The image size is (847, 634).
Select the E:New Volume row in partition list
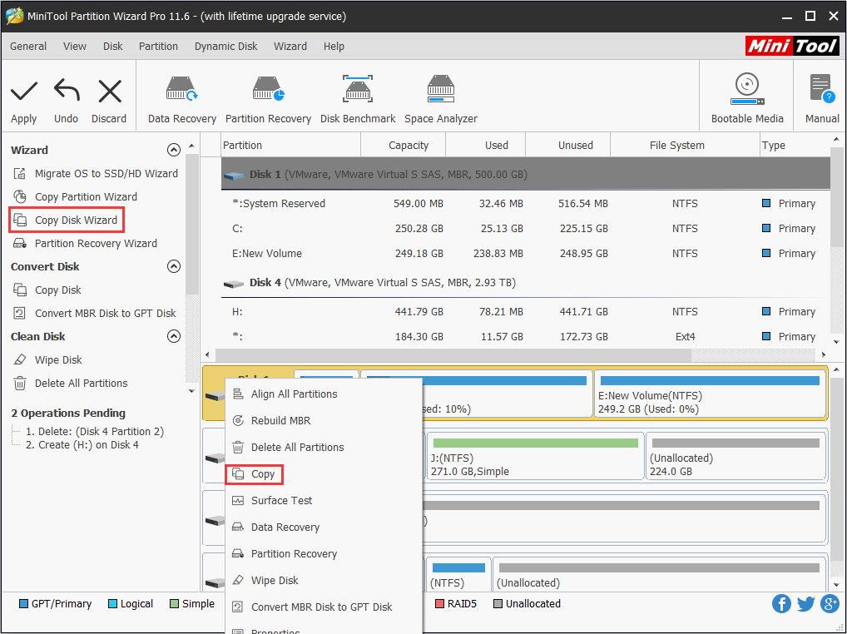[x=526, y=253]
